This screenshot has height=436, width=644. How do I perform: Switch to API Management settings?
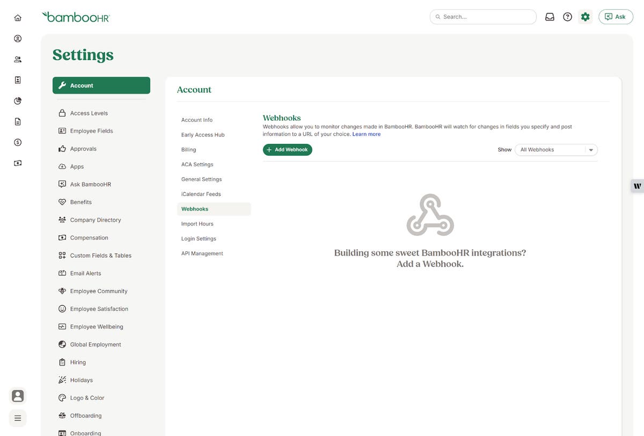(202, 253)
